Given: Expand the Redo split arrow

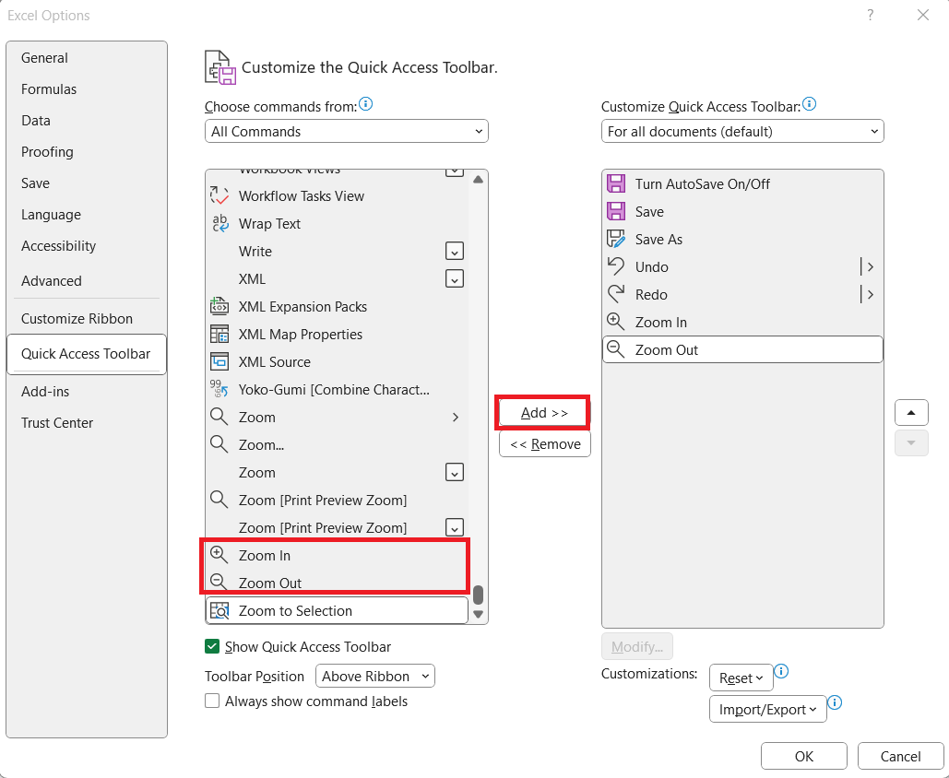Looking at the screenshot, I should (x=871, y=294).
